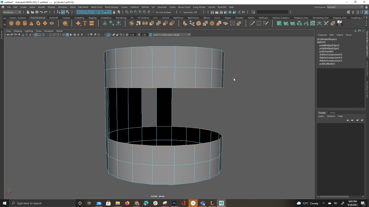
Task: Click the Save Scene disk icon
Action: point(37,12)
